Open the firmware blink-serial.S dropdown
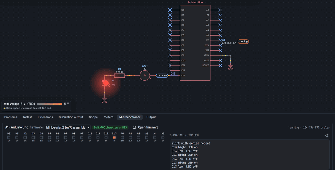The image size is (335, 170). click(67, 127)
